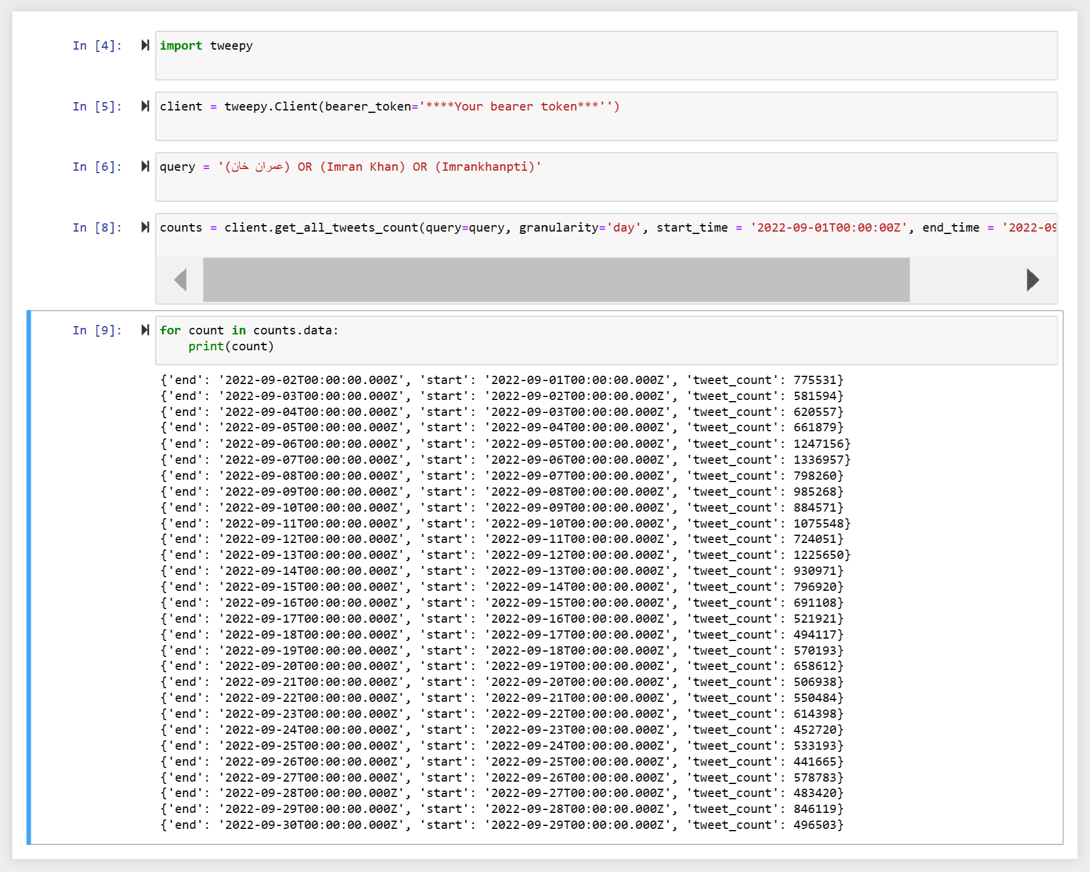Click into the 'import tweepy' code cell
1090x872 pixels.
pyautogui.click(x=606, y=56)
